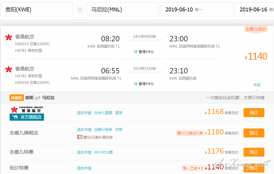Click return departure time 06:55
Screen dimensions: 274x174
click(x=110, y=71)
